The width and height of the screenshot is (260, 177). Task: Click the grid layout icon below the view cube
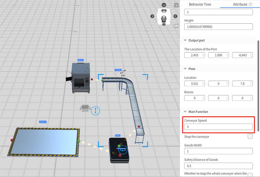click(177, 26)
